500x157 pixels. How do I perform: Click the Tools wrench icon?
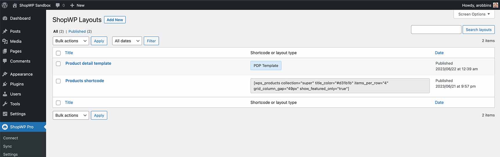click(x=5, y=104)
